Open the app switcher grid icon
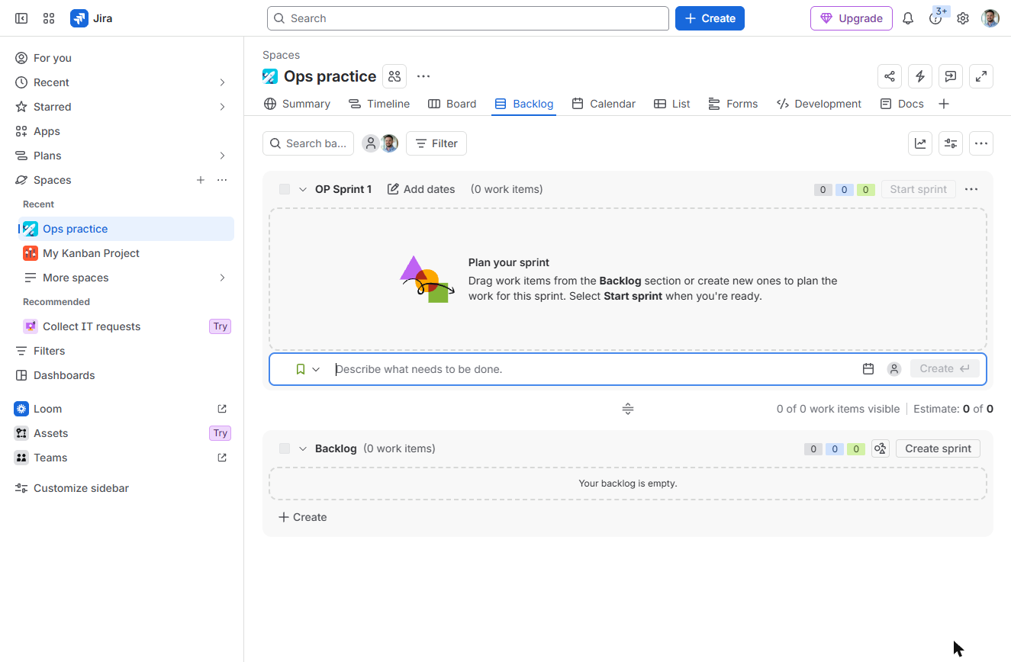The image size is (1011, 662). click(x=49, y=18)
